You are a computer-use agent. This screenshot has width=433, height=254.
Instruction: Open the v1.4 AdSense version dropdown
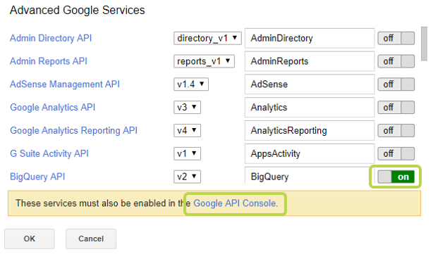point(191,84)
